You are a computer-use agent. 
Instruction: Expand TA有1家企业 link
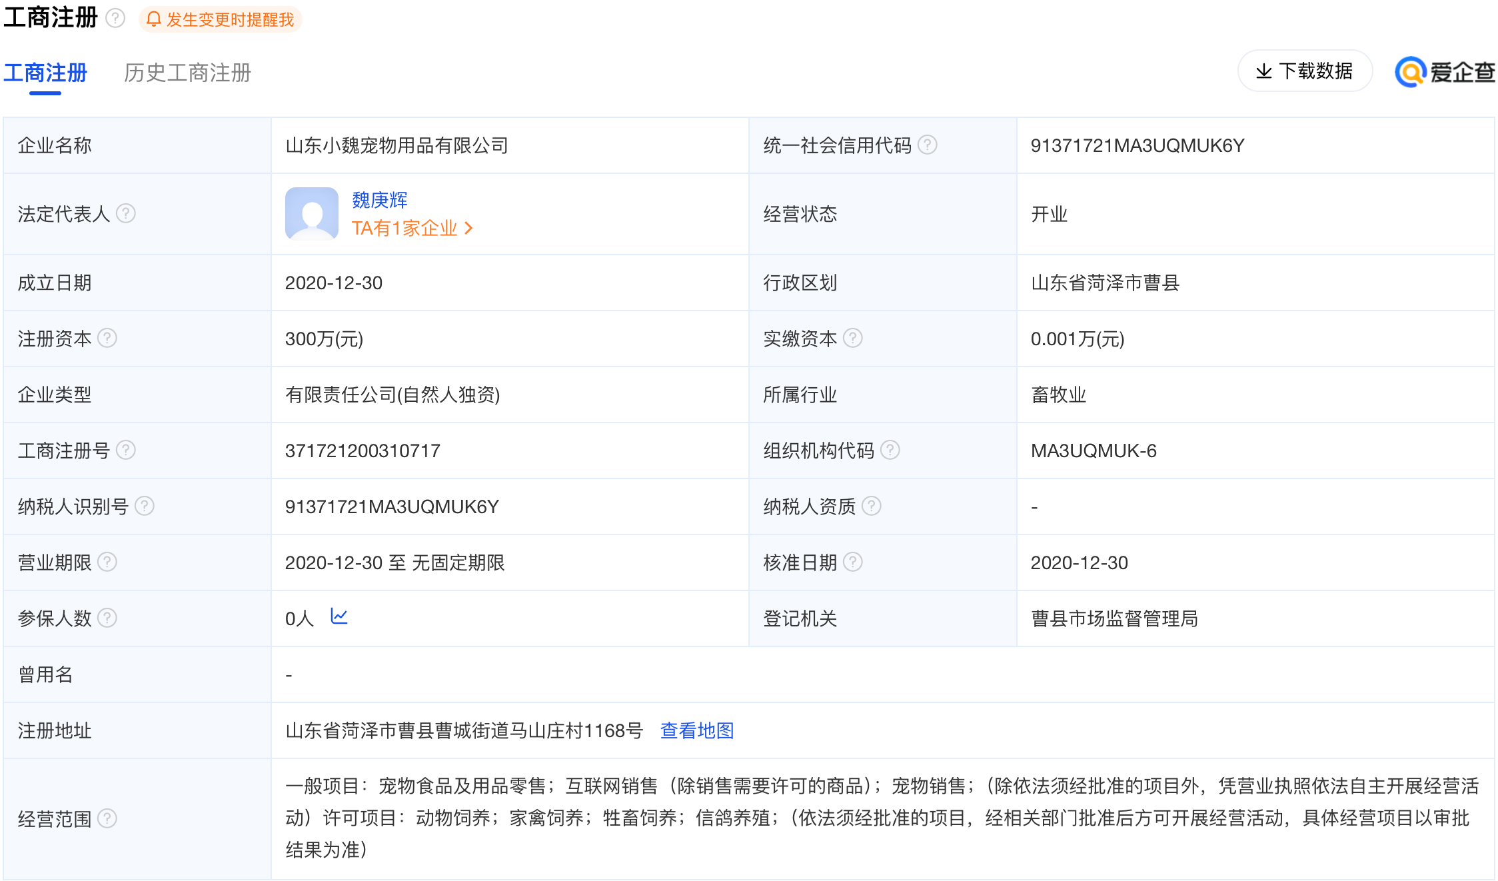pyautogui.click(x=412, y=229)
